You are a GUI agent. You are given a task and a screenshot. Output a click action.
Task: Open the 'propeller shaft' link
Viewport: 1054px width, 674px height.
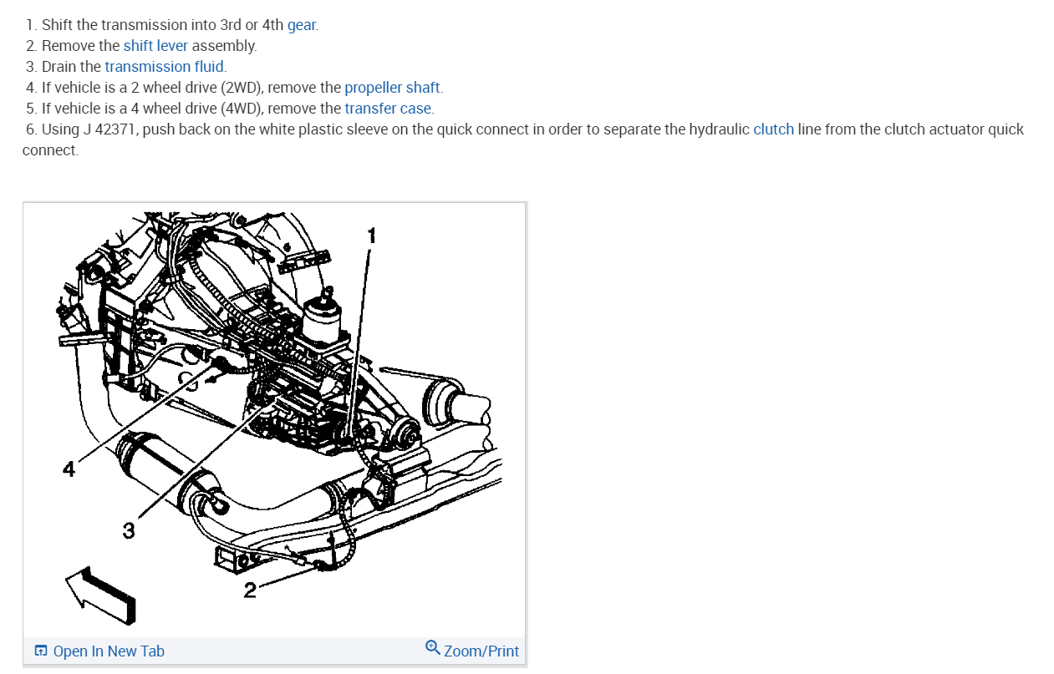click(392, 88)
